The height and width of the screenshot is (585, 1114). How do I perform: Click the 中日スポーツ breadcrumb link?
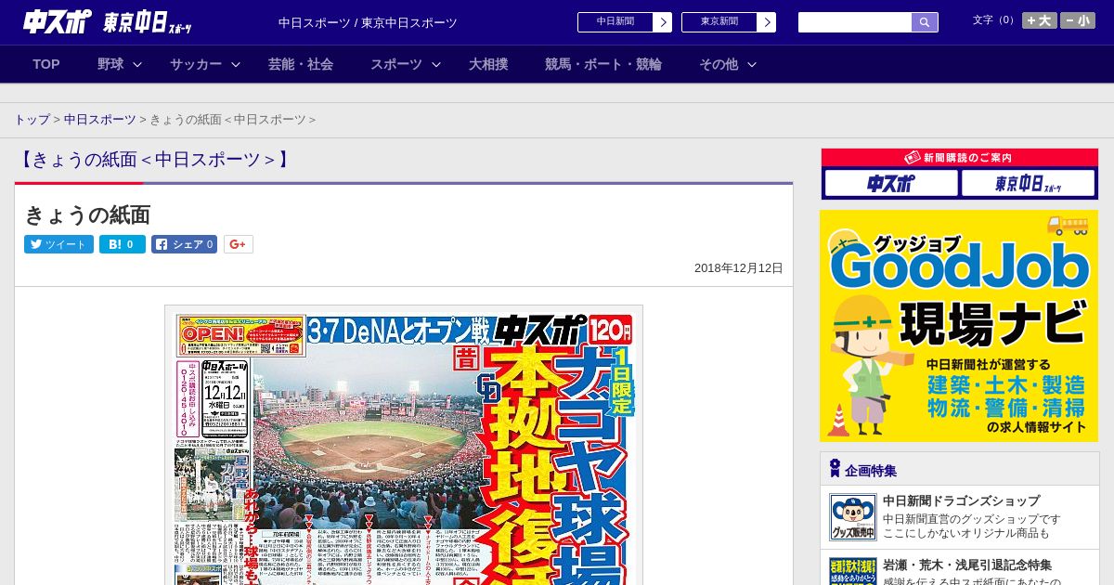(100, 120)
